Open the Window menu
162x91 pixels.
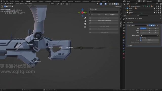coord(17,1)
